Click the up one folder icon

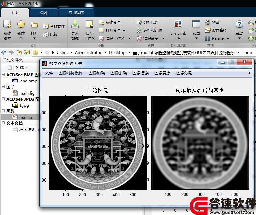point(19,52)
